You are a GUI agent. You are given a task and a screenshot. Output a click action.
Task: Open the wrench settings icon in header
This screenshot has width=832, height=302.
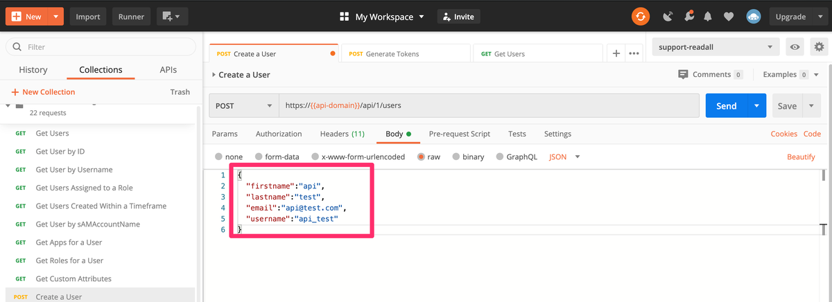pos(688,17)
